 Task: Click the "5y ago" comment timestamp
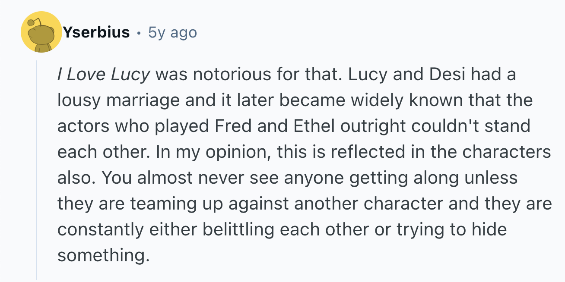[172, 32]
